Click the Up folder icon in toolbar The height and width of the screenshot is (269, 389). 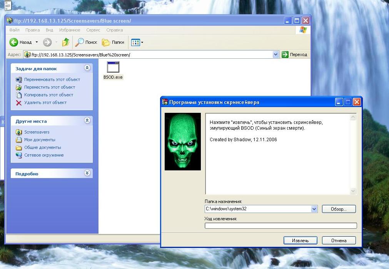tap(66, 42)
